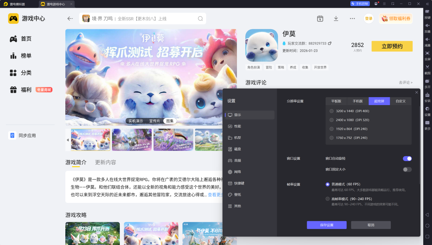
Task: Open 音频 settings section
Action: point(250,160)
